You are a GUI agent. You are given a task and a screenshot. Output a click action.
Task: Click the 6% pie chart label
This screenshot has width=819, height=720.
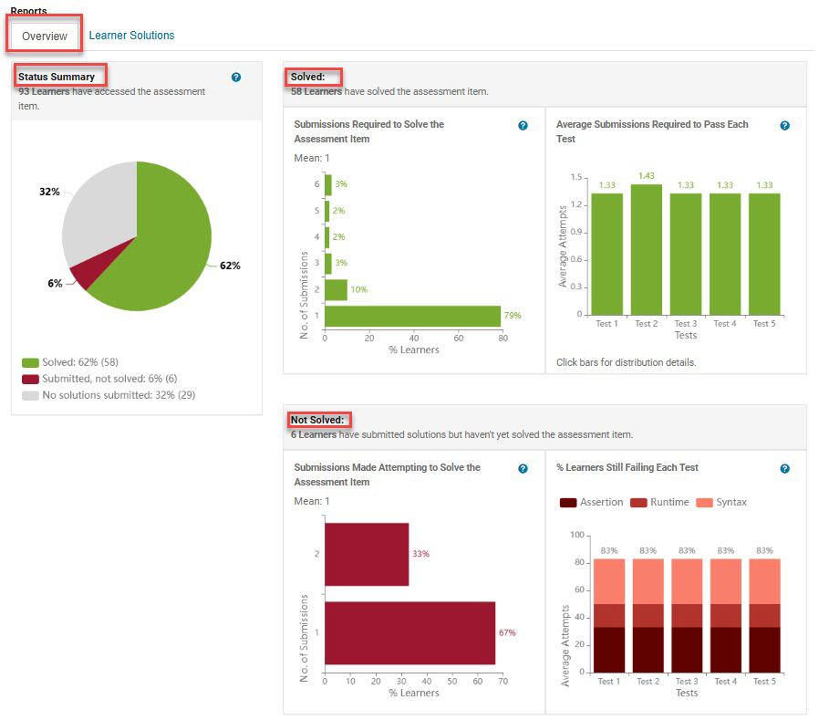(x=55, y=284)
